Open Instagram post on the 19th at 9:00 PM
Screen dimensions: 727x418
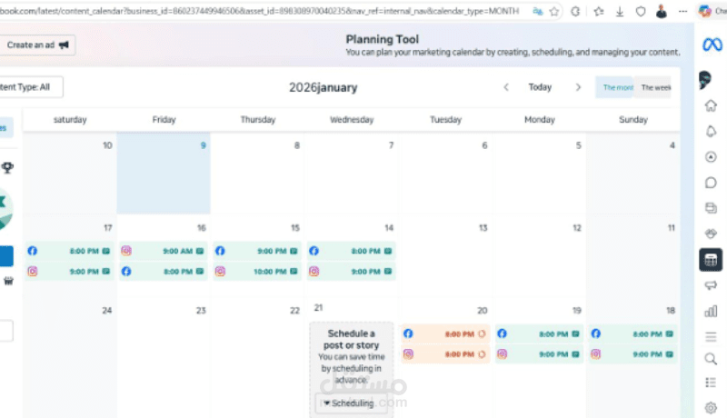[539, 354]
